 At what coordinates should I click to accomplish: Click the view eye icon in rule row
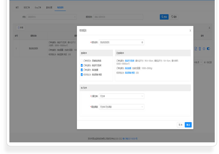(x=204, y=49)
